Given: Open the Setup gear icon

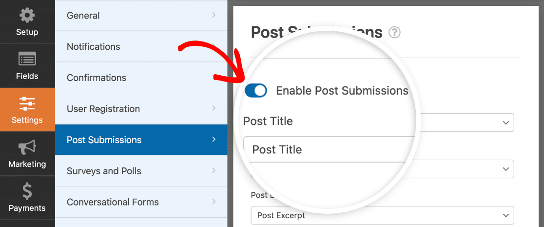Looking at the screenshot, I should coord(27,16).
